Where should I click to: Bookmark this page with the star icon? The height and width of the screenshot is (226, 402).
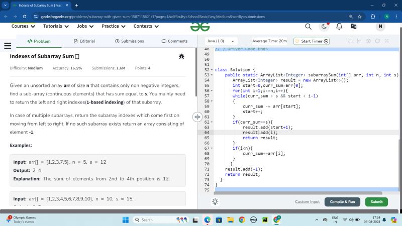(360, 17)
